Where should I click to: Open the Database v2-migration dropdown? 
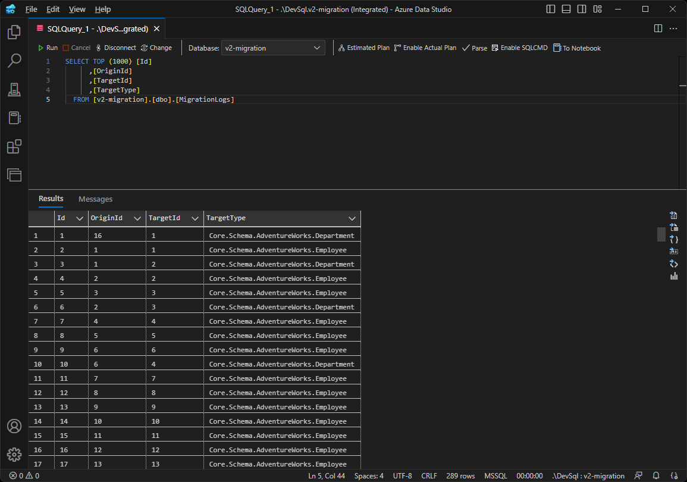coord(273,48)
